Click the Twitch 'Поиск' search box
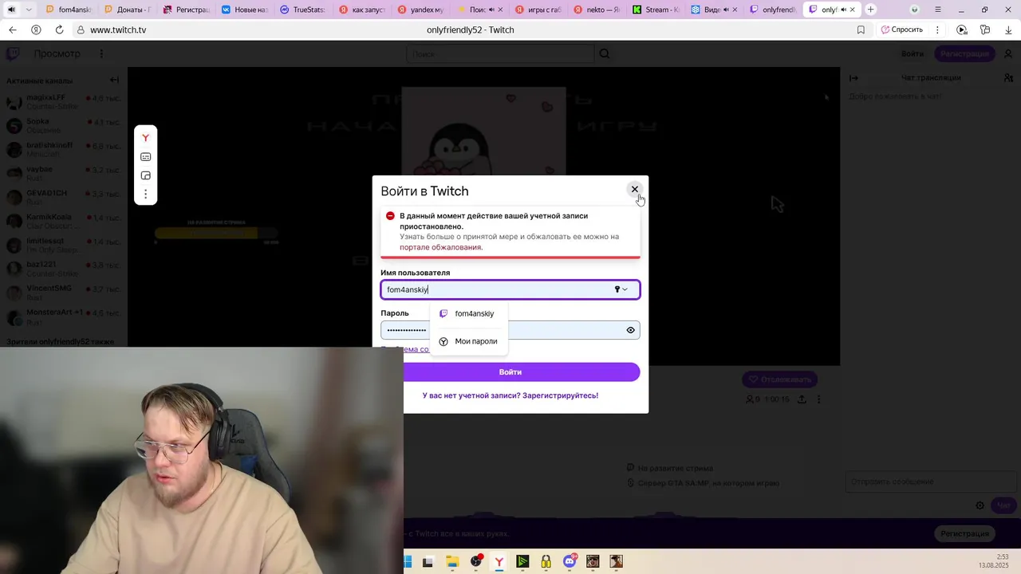Image resolution: width=1021 pixels, height=574 pixels. 500,53
